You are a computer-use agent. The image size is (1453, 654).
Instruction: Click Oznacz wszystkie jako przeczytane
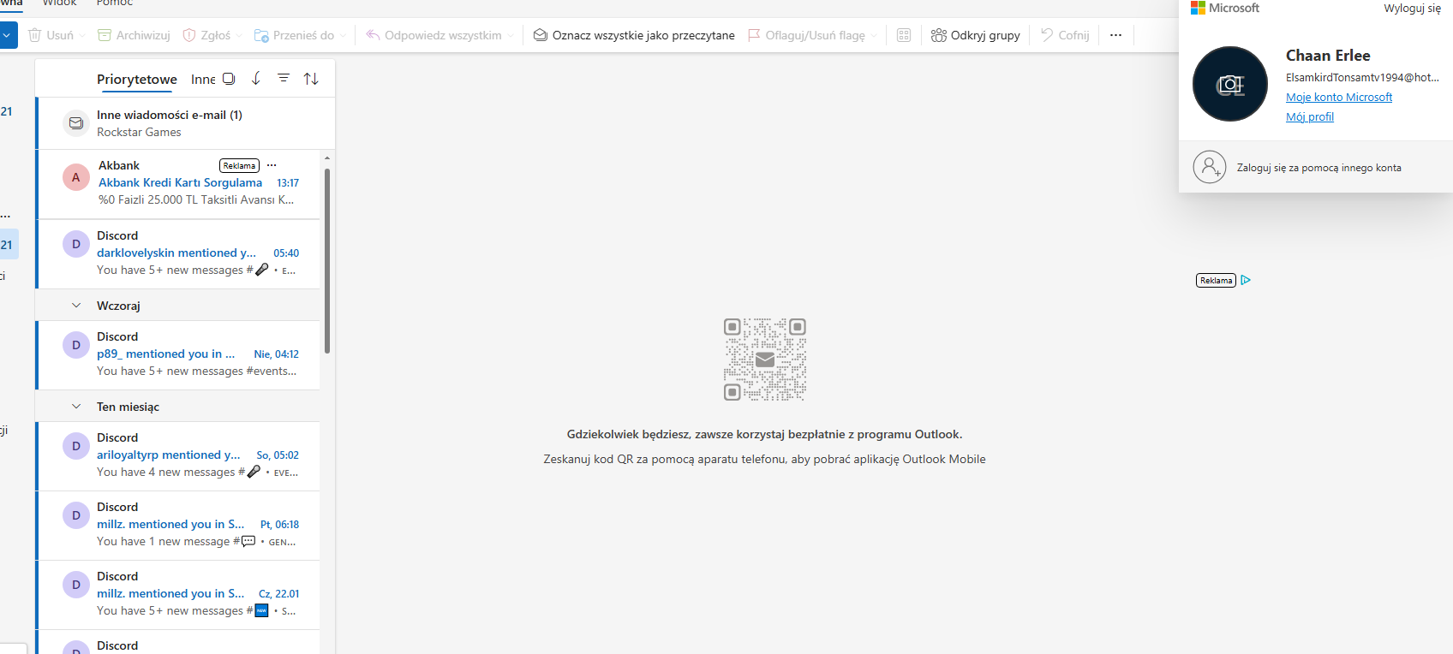[x=634, y=35]
